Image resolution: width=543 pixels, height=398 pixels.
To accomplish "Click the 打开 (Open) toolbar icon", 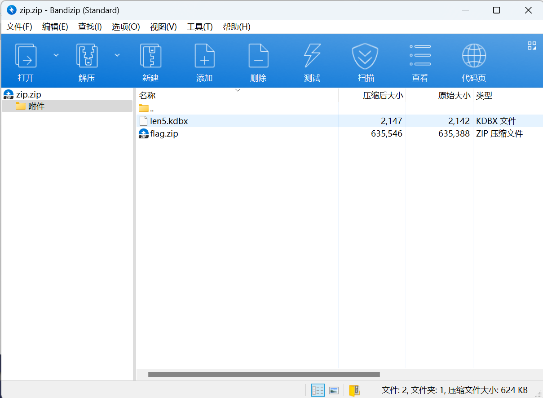I will click(x=26, y=56).
